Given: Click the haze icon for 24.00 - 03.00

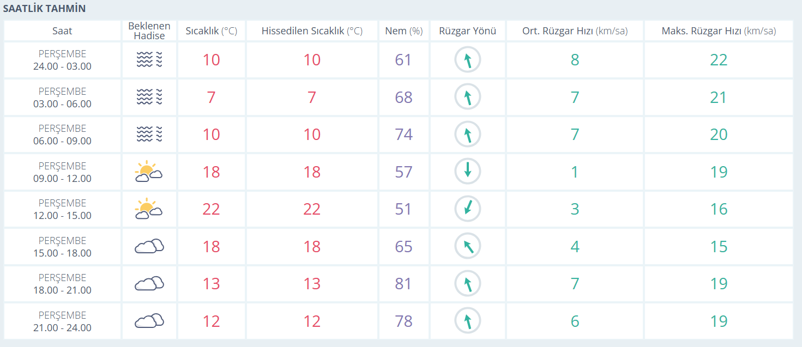Looking at the screenshot, I should [x=149, y=60].
